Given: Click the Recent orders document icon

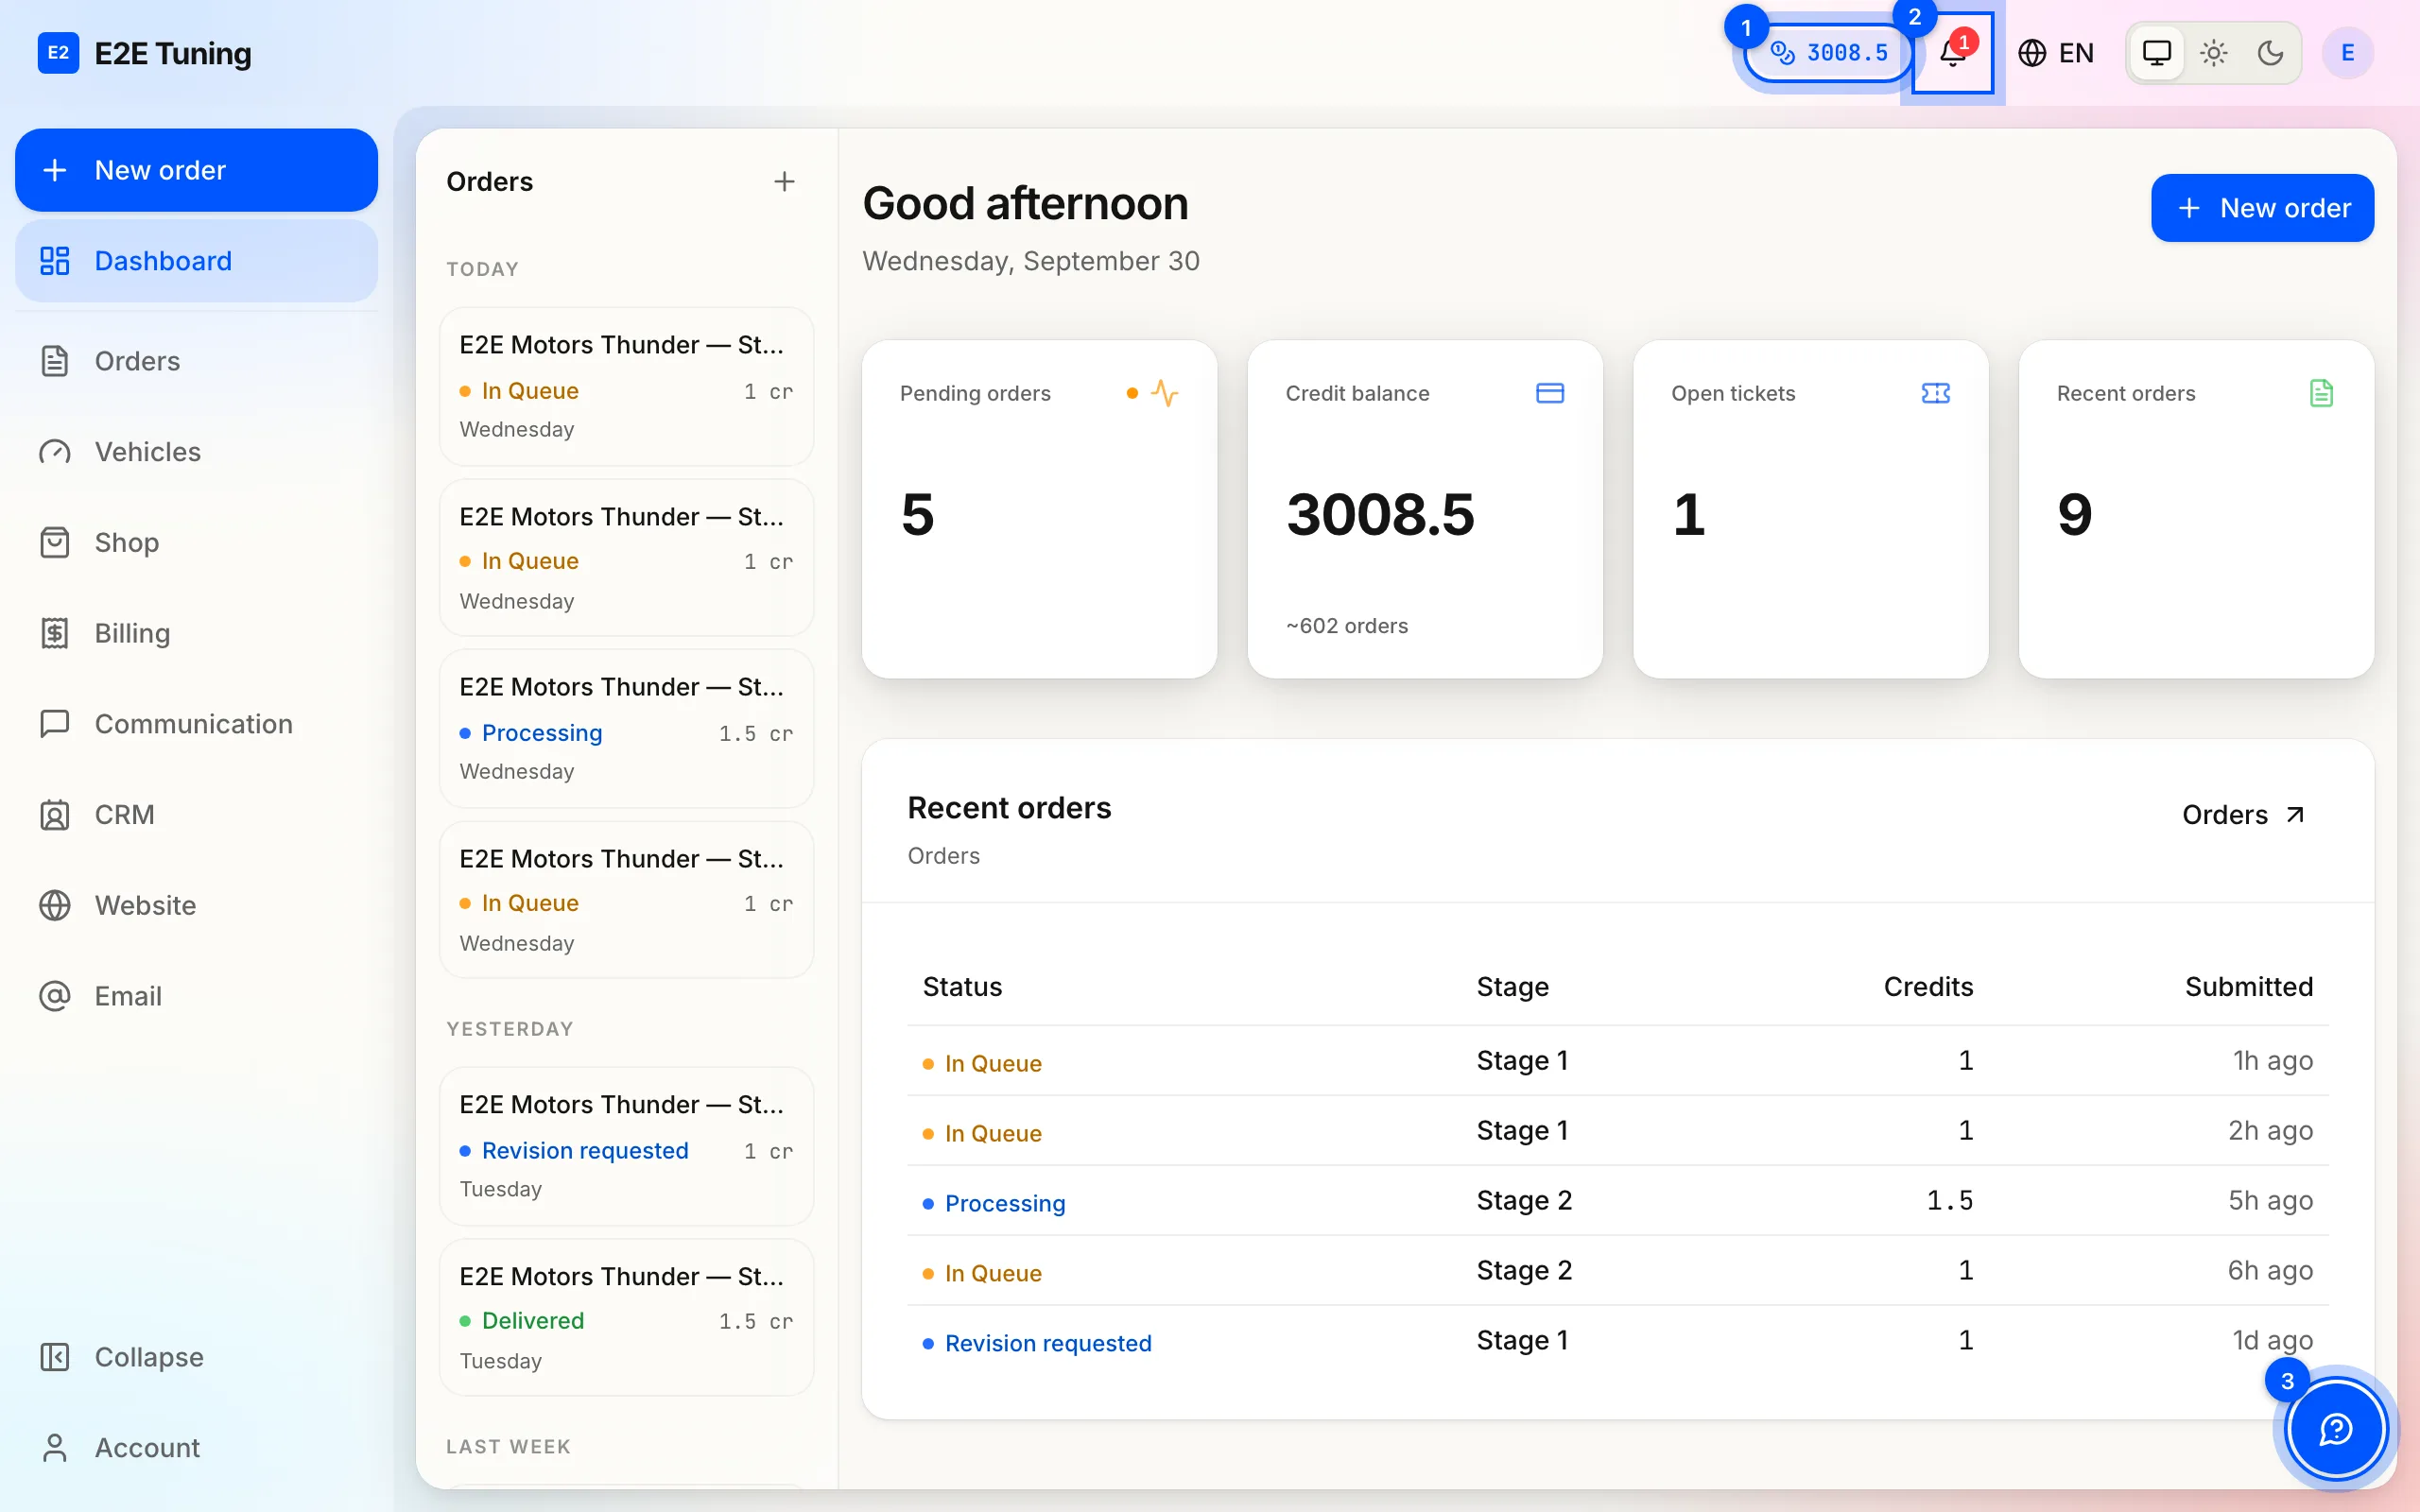Looking at the screenshot, I should coord(2321,393).
